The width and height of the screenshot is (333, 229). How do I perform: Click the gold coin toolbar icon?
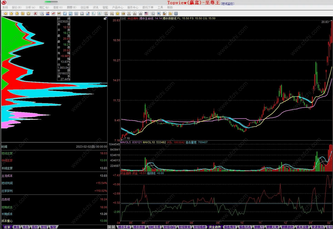pos(118,13)
